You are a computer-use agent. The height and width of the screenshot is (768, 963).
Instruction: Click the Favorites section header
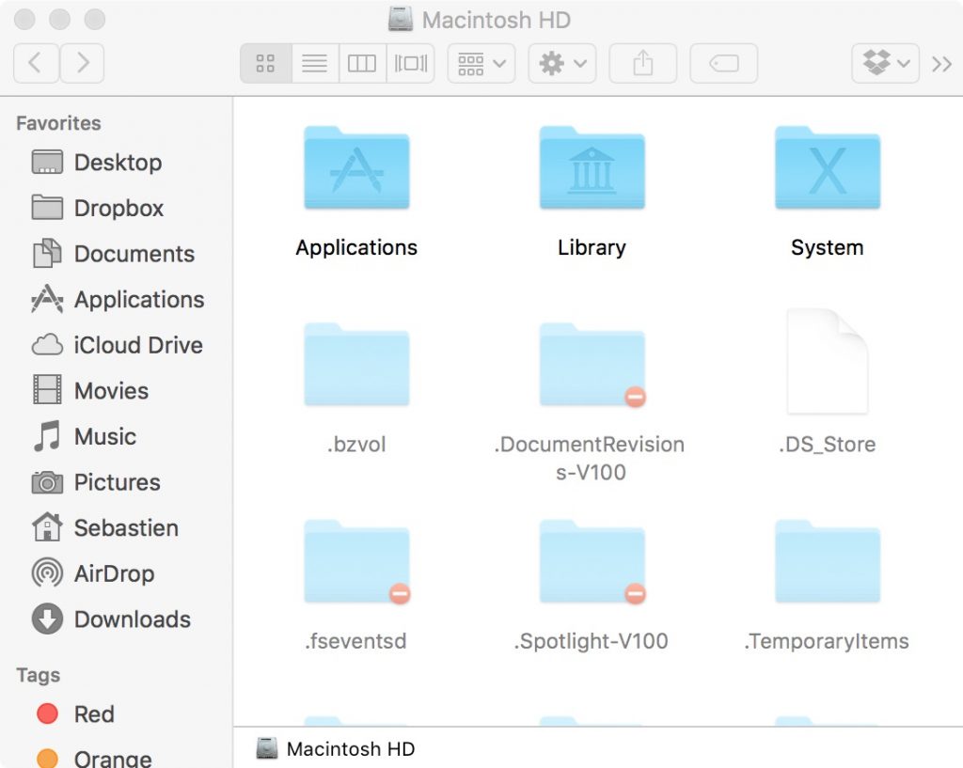(58, 123)
